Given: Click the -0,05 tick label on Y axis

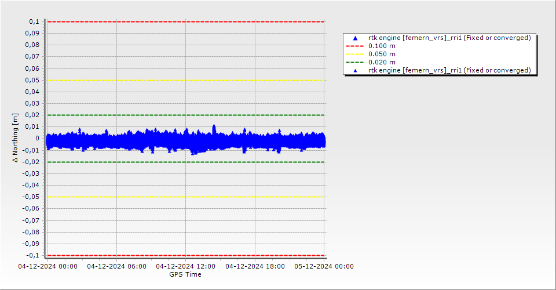Looking at the screenshot, I should [x=31, y=197].
